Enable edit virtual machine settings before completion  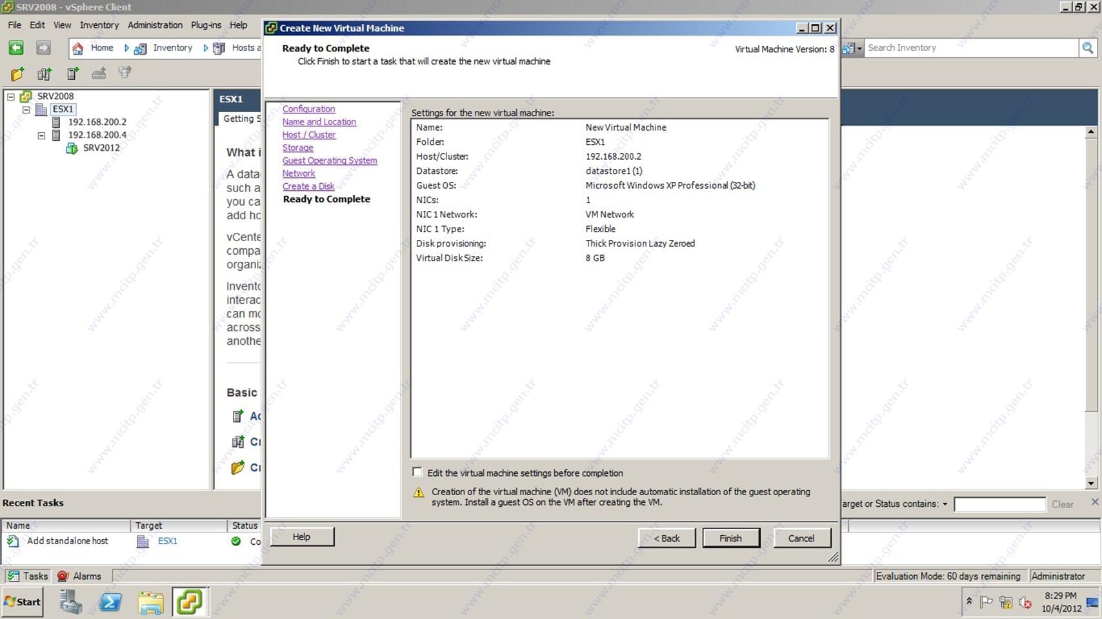tap(417, 472)
